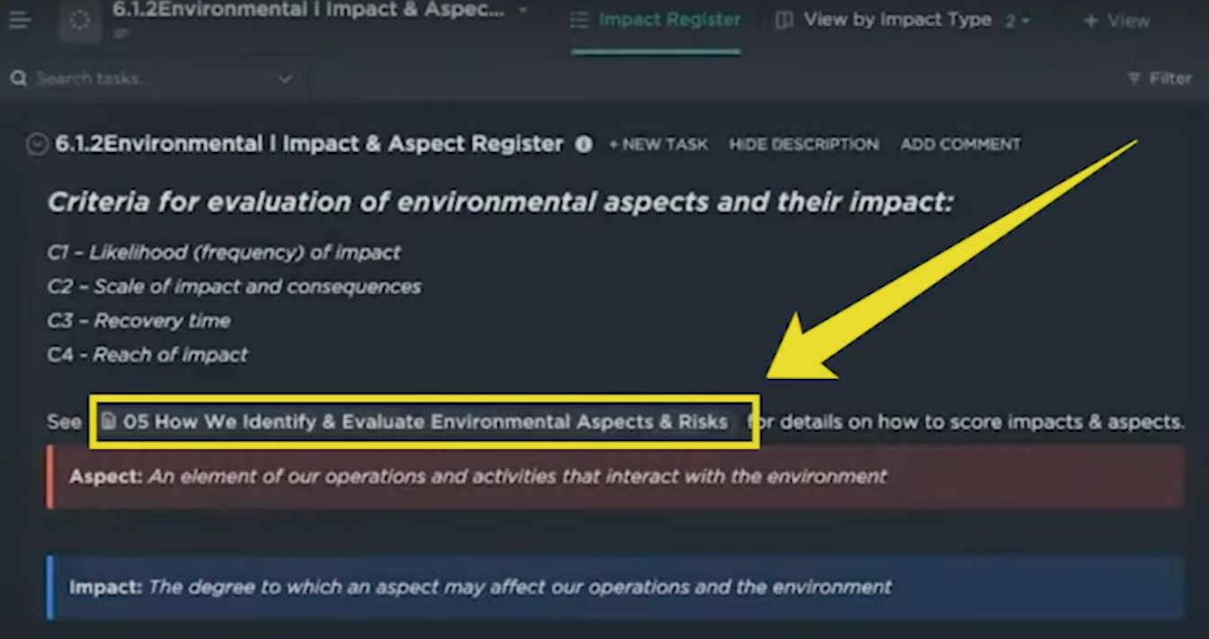Screen dimensions: 1209x639
Task: Select the blue Impact definition banner
Action: point(615,587)
